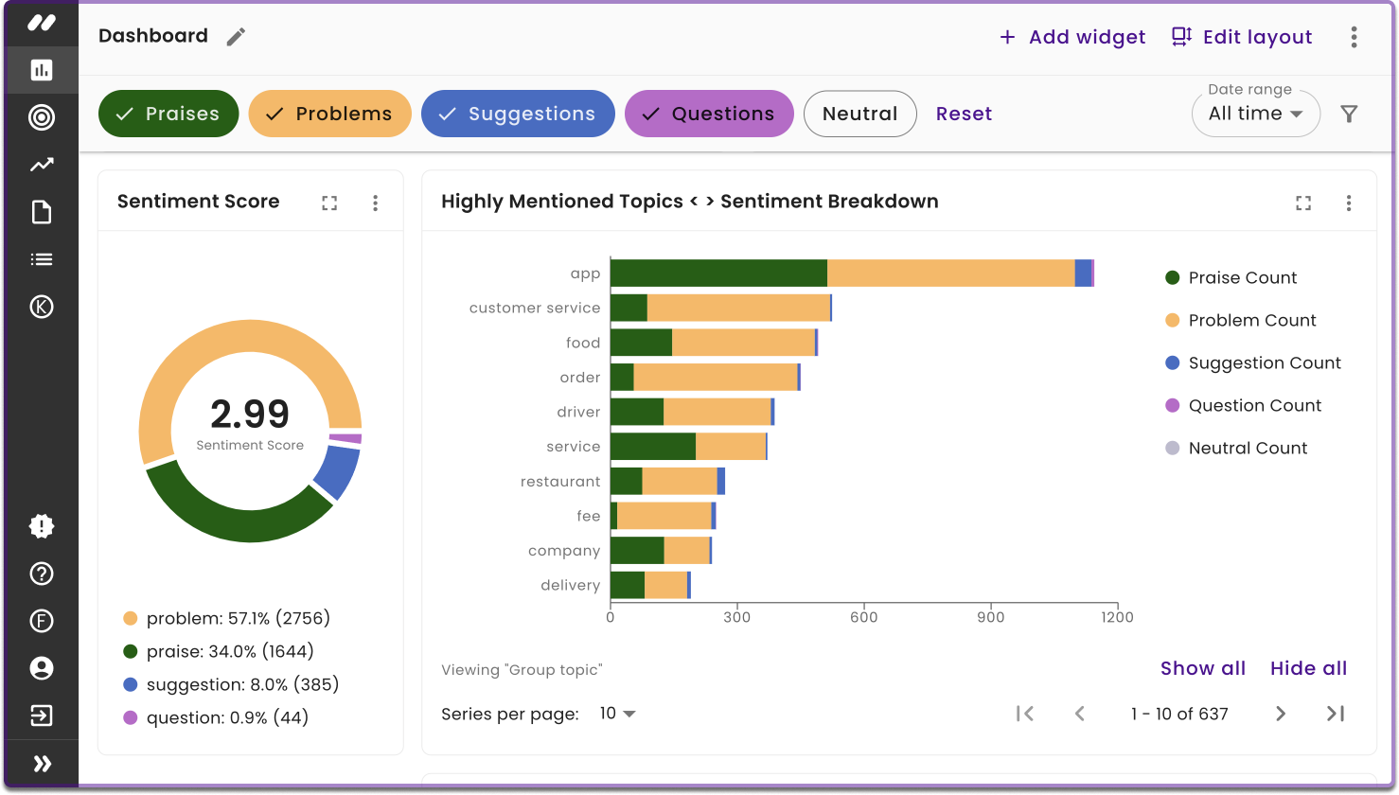The height and width of the screenshot is (795, 1399).
Task: Open Highly Mentioned Topics widget options menu
Action: click(x=1349, y=203)
